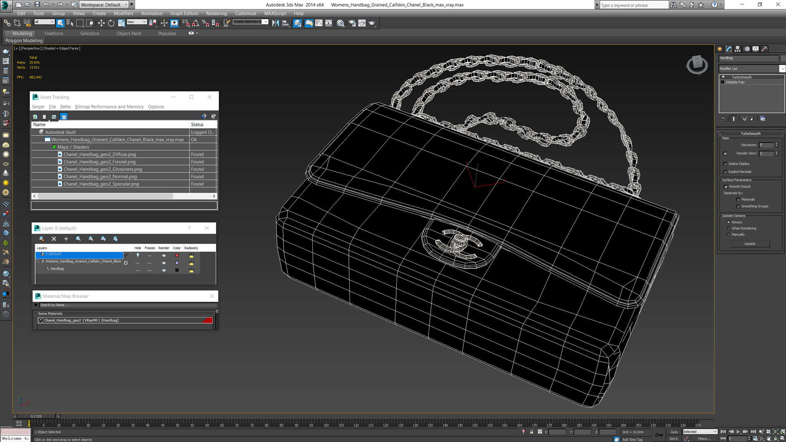786x442 pixels.
Task: Click Filters button near key controls
Action: point(704,439)
